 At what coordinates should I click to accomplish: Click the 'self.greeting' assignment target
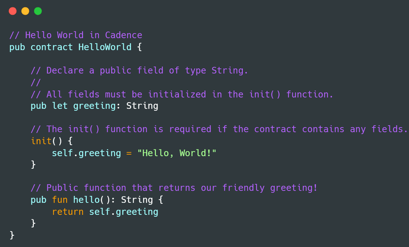click(x=86, y=153)
